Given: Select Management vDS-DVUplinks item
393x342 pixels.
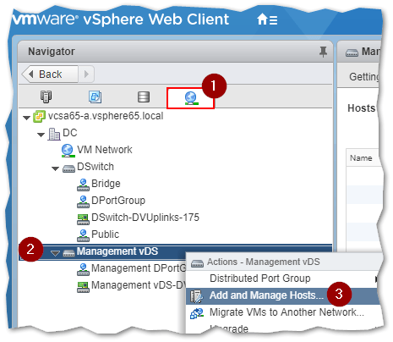Looking at the screenshot, I should point(139,285).
